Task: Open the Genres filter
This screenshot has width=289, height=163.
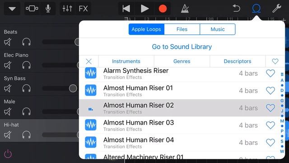Action: coord(182,62)
